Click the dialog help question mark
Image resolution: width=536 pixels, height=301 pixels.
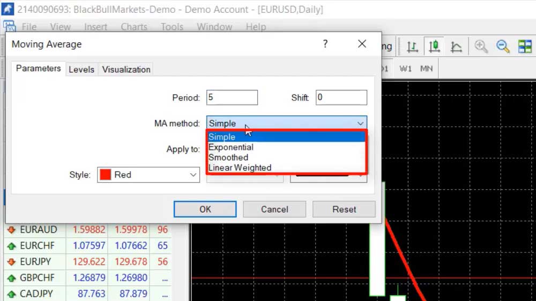tap(325, 44)
